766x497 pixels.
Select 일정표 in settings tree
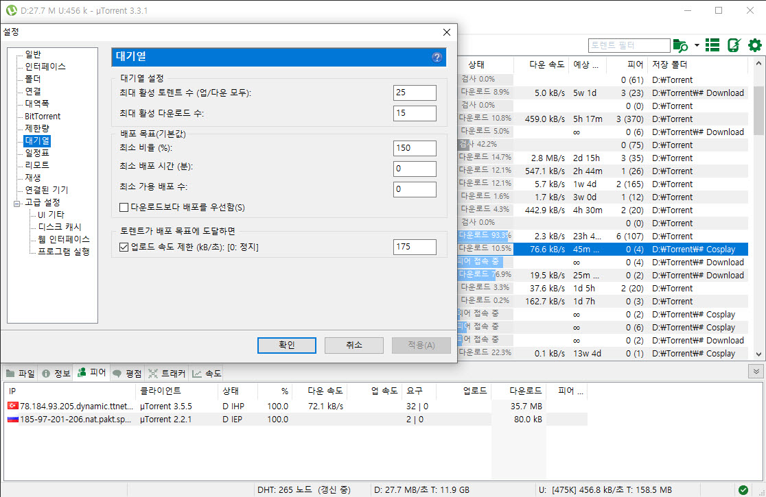[37, 153]
